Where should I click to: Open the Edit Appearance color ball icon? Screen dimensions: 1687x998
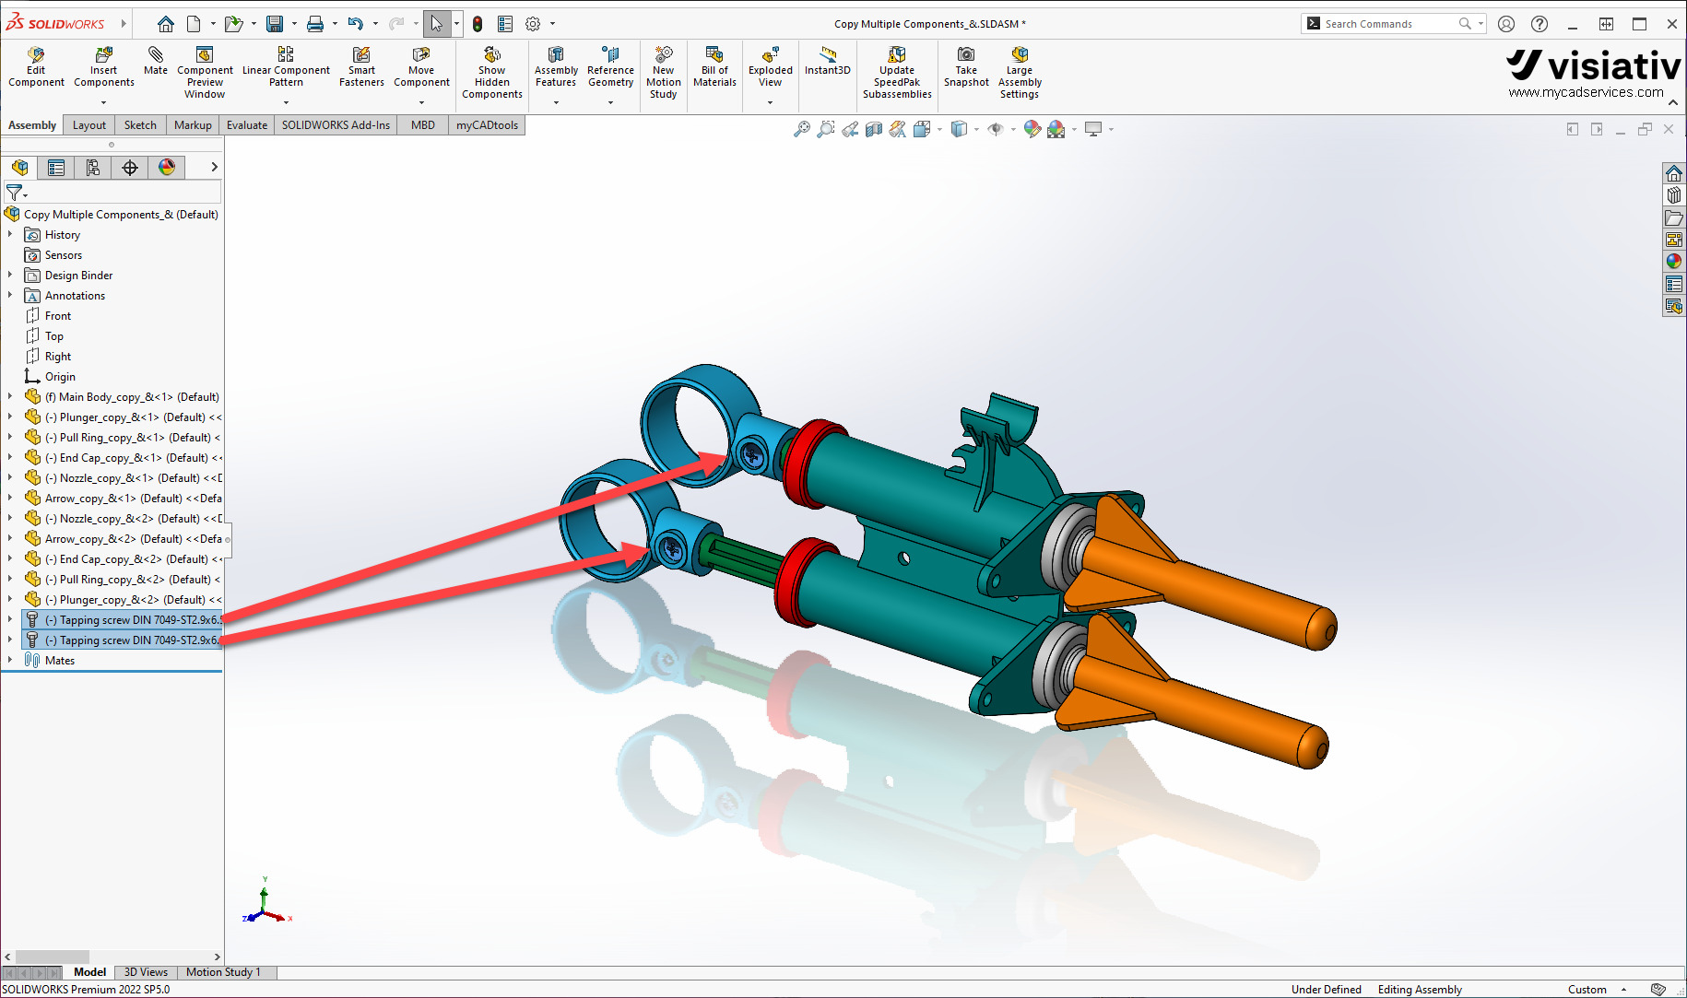[x=1032, y=129]
